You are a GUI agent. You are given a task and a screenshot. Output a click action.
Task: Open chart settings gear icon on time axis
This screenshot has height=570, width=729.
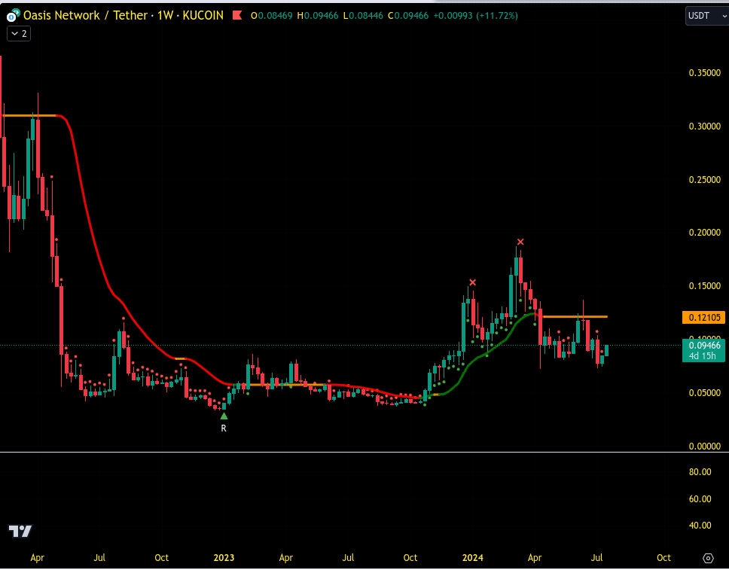tap(708, 557)
